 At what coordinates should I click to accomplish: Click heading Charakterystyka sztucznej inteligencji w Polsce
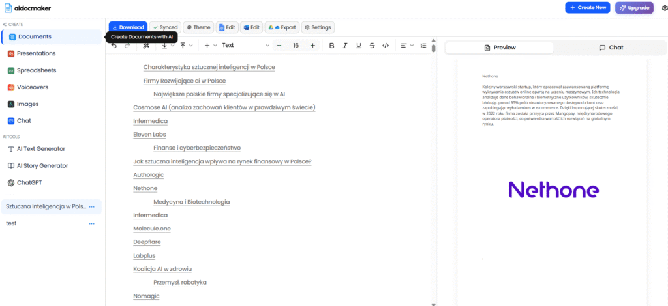[x=209, y=67]
